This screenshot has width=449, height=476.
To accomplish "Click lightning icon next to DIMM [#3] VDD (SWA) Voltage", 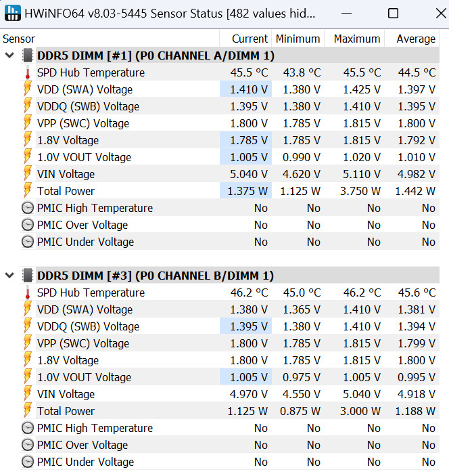I will 28,309.
